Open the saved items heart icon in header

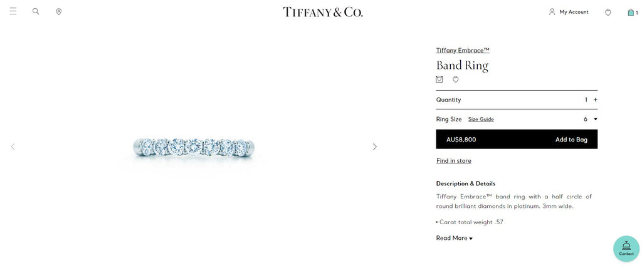coord(608,13)
